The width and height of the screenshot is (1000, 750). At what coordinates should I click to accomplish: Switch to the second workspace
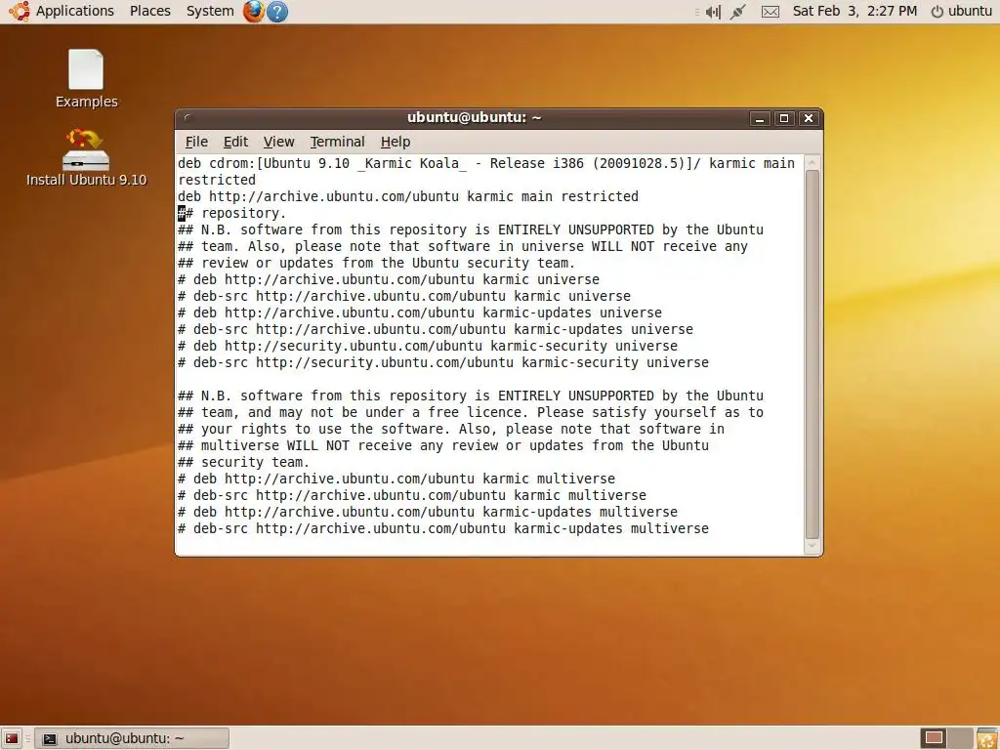click(x=961, y=738)
